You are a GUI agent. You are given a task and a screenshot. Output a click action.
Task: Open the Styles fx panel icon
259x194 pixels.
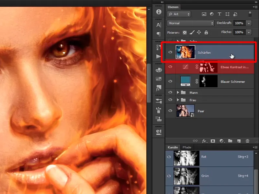pos(159,88)
